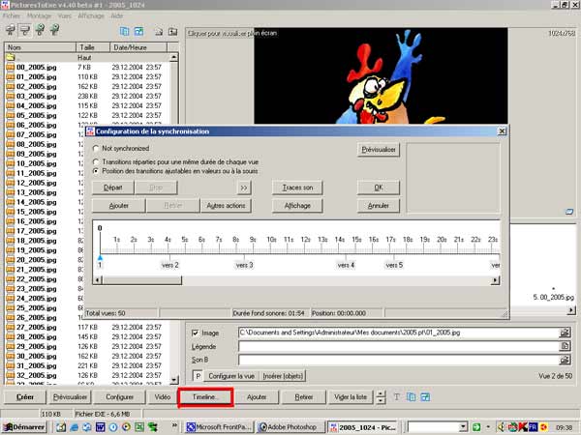This screenshot has height=435, width=581.
Task: Click the Ajouter button in the sync dialog
Action: (x=119, y=206)
